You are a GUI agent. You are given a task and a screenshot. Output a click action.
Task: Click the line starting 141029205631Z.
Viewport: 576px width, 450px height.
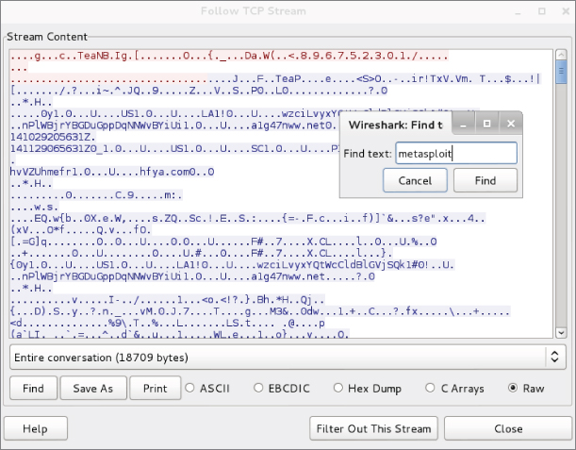[x=53, y=137]
